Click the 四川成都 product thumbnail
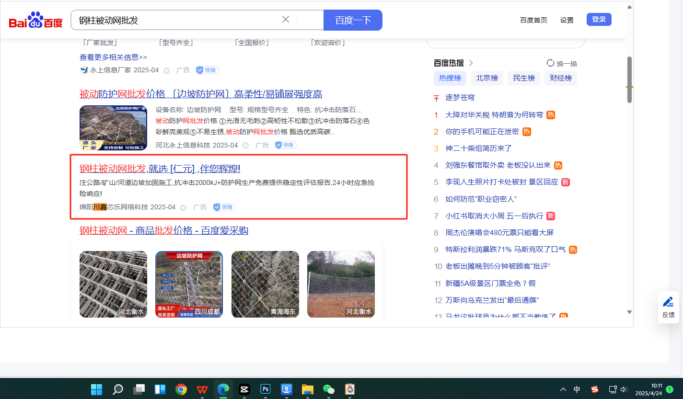 [x=189, y=284]
